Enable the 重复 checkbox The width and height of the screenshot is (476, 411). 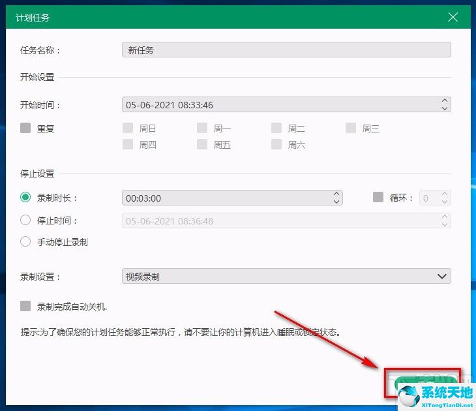click(x=25, y=128)
